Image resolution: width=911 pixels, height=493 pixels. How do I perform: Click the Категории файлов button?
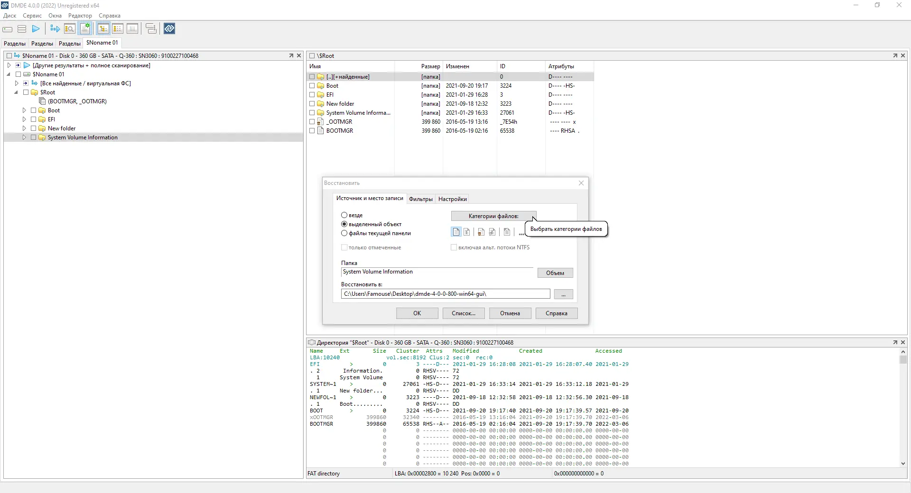tap(493, 216)
